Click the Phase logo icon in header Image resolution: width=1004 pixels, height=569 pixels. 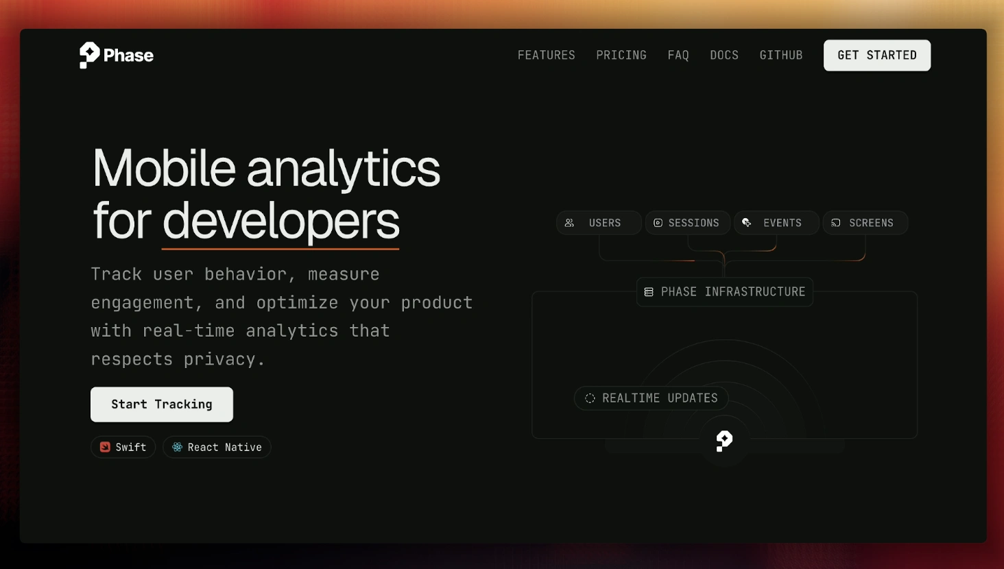pos(89,55)
